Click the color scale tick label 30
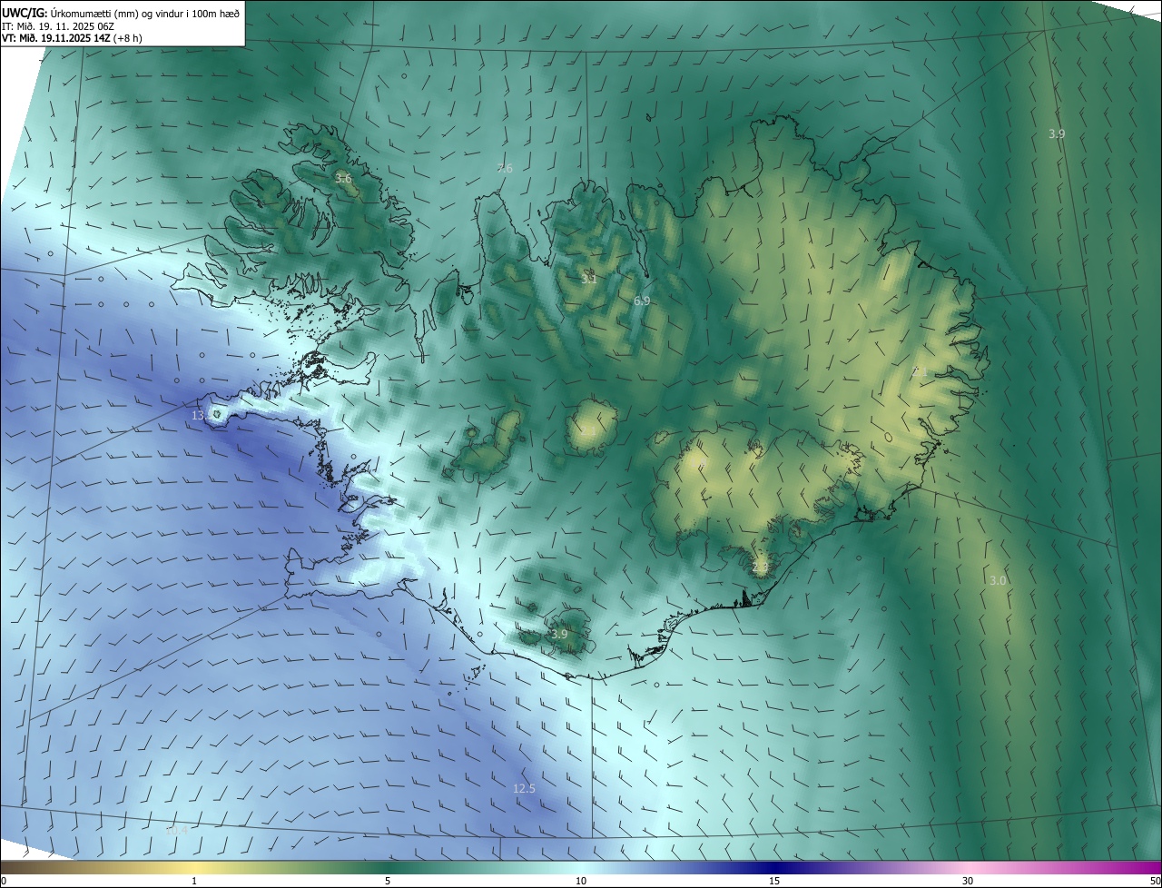Viewport: 1162px width, 888px height. [968, 881]
